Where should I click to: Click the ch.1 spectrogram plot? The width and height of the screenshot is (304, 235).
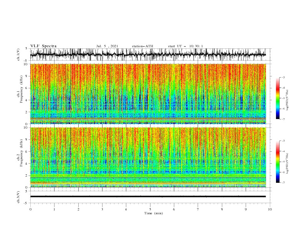[x=148, y=94]
